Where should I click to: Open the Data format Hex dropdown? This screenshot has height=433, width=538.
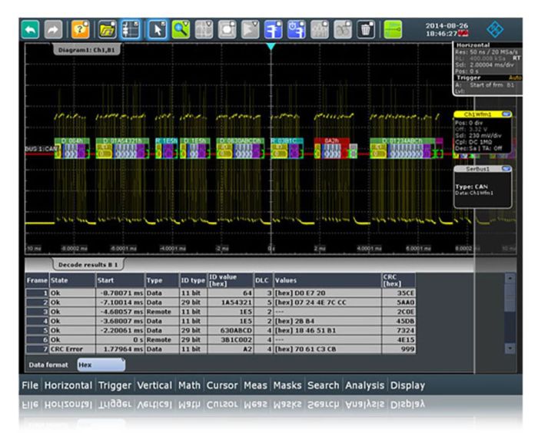click(101, 365)
